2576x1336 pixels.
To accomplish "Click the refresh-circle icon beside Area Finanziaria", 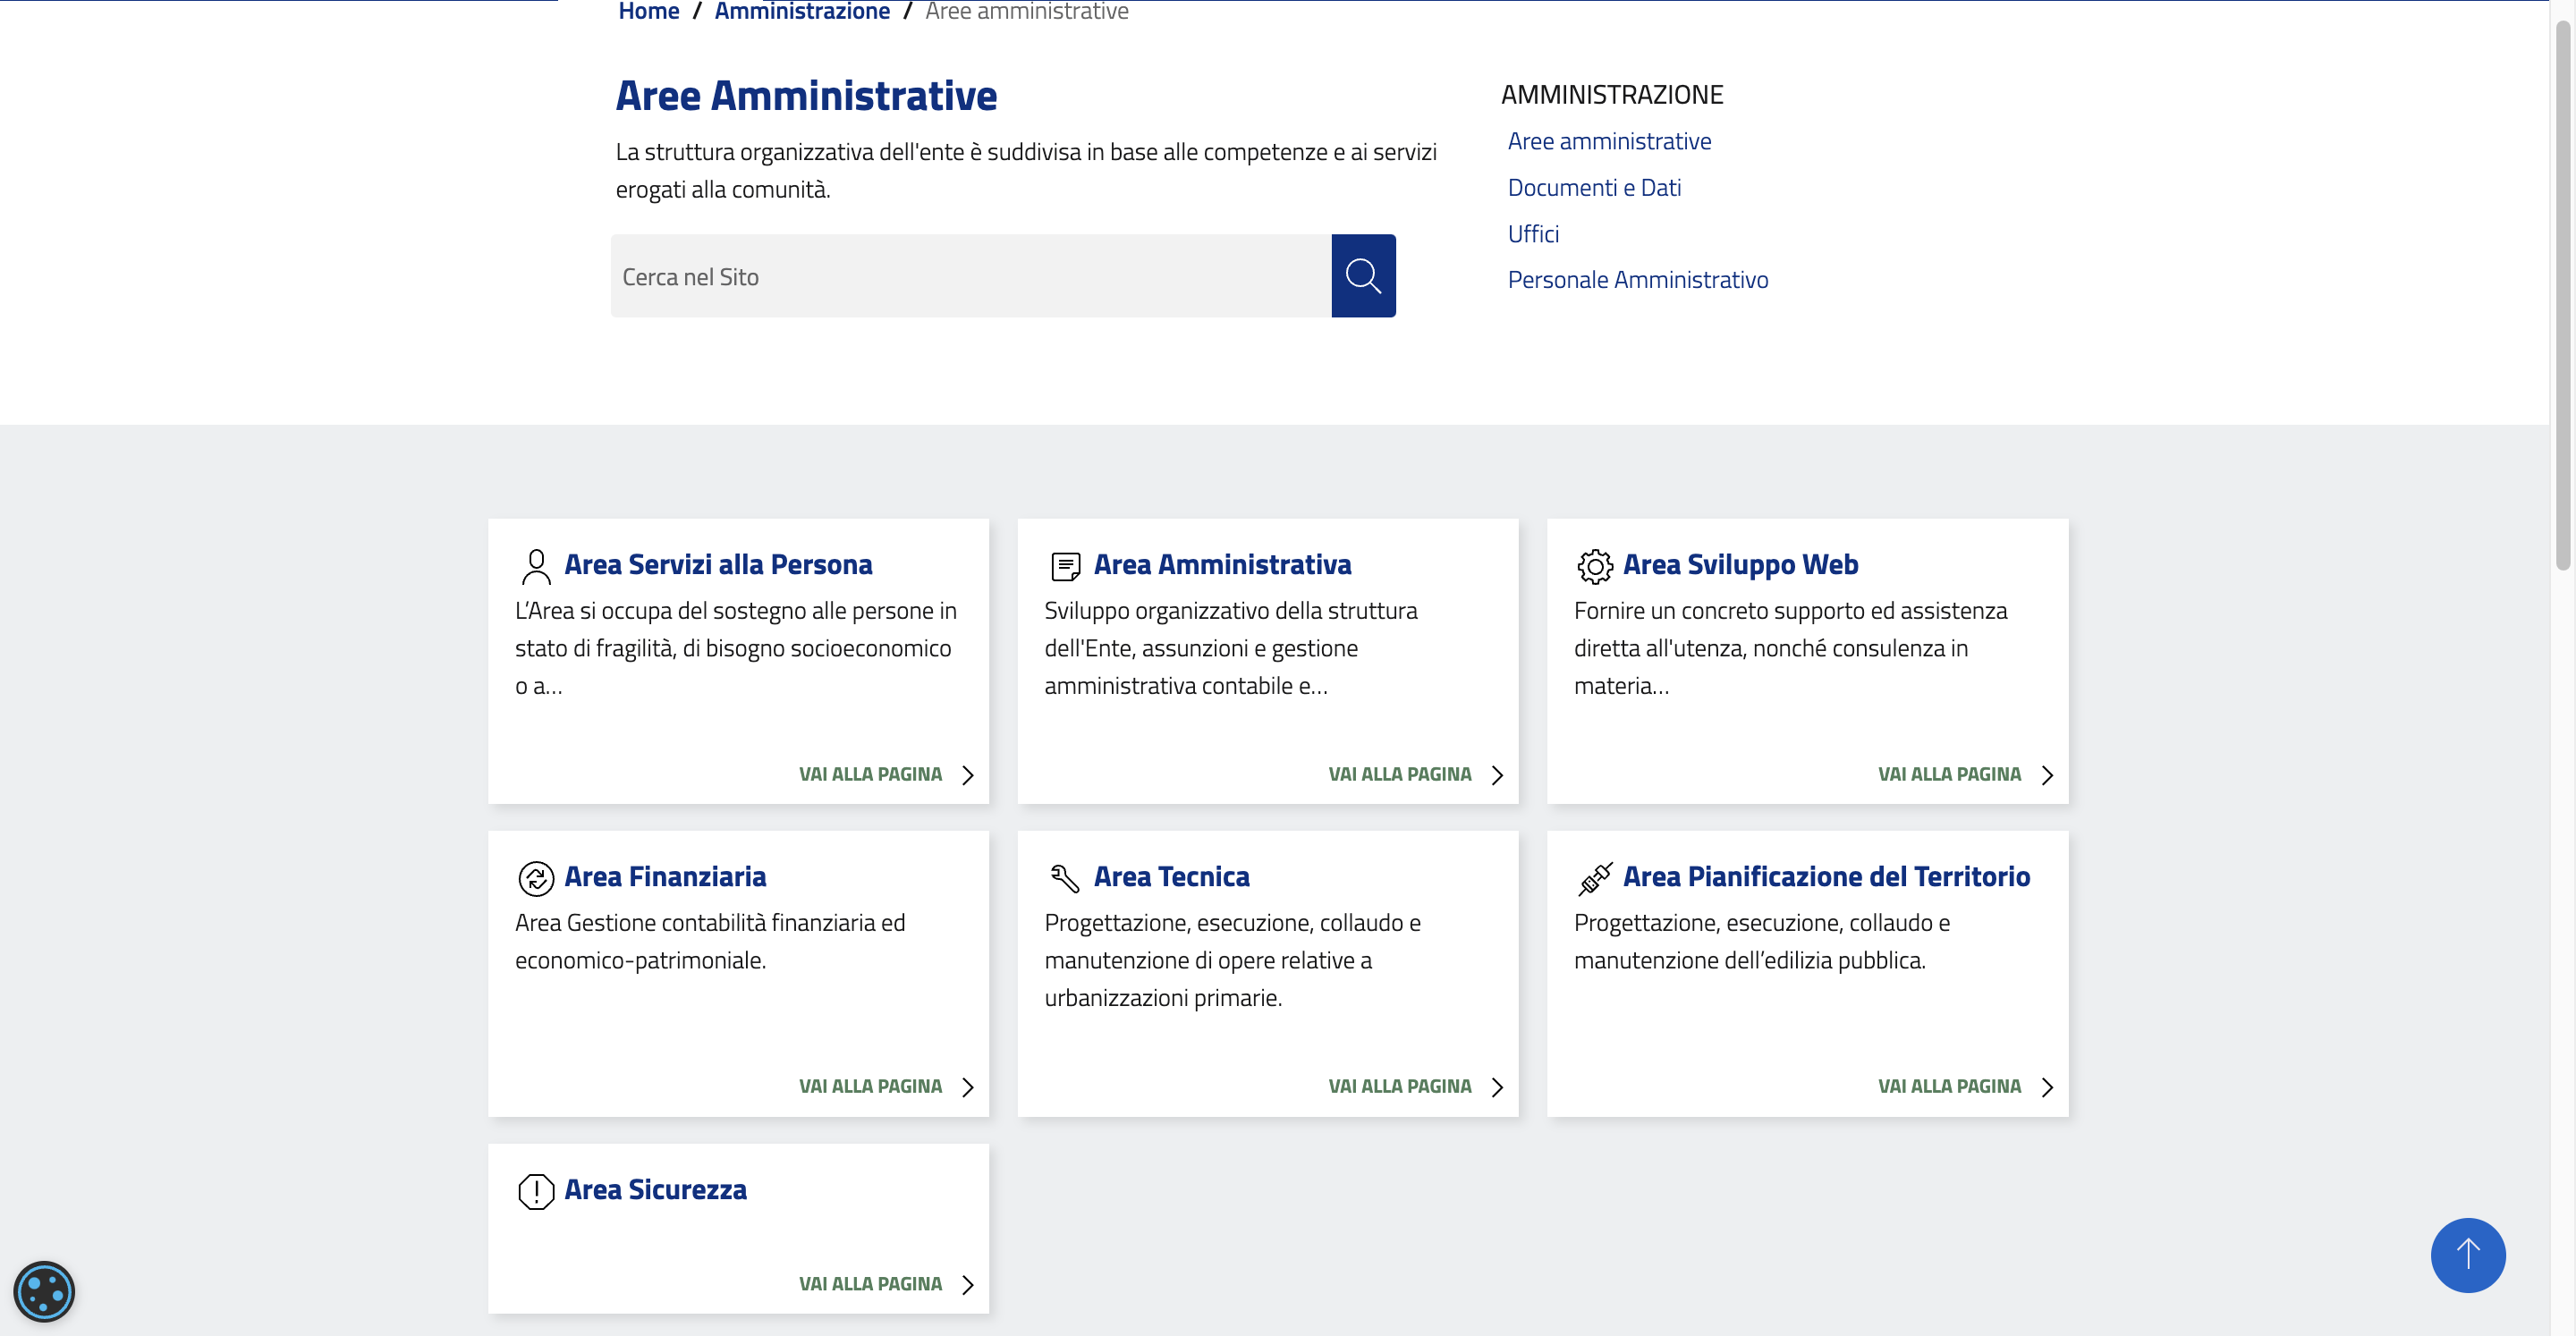I will [x=536, y=878].
